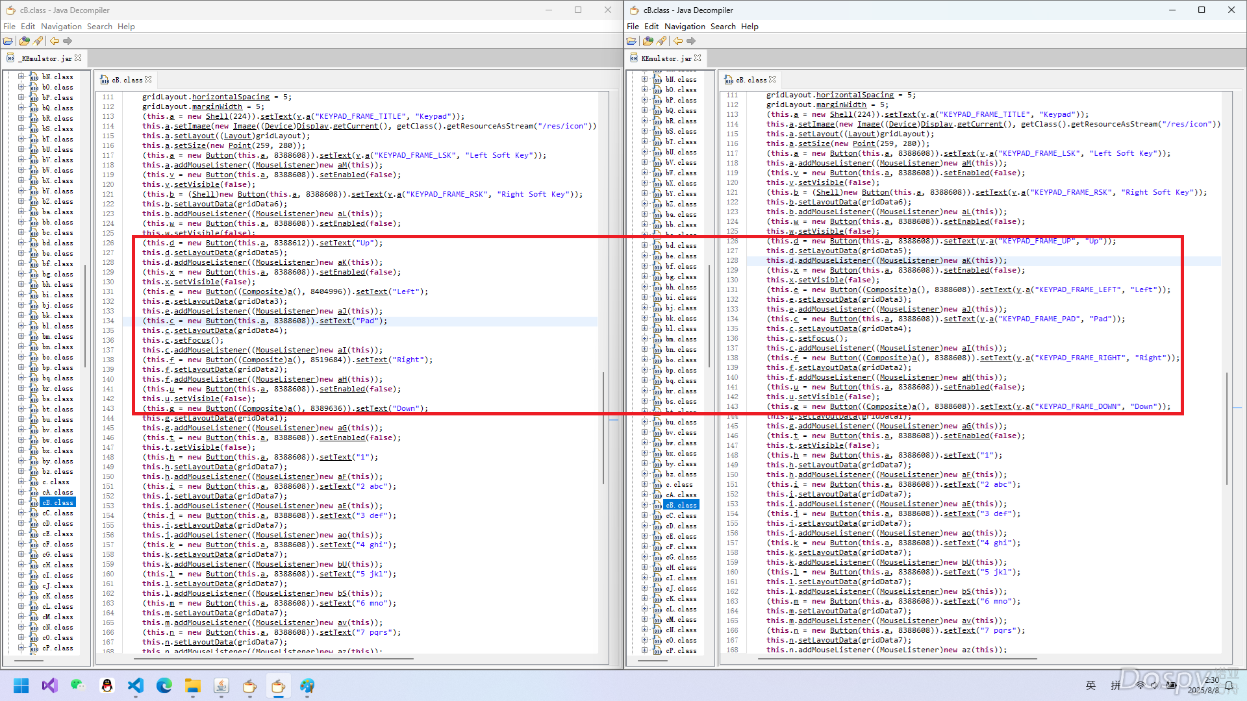Open Help menu in right window

click(749, 26)
